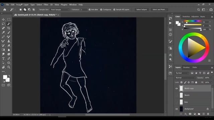The height and width of the screenshot is (120, 214).
Task: Select the Horizontal Type tool
Action: tap(3, 59)
